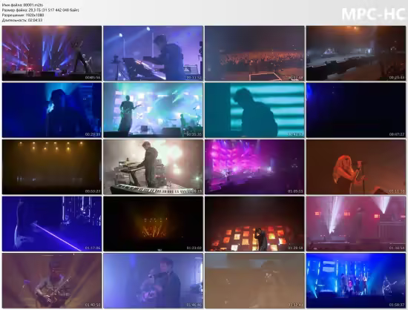
Task: Open the 00:17:48 crowd thumbnail in orange light
Action: click(254, 53)
